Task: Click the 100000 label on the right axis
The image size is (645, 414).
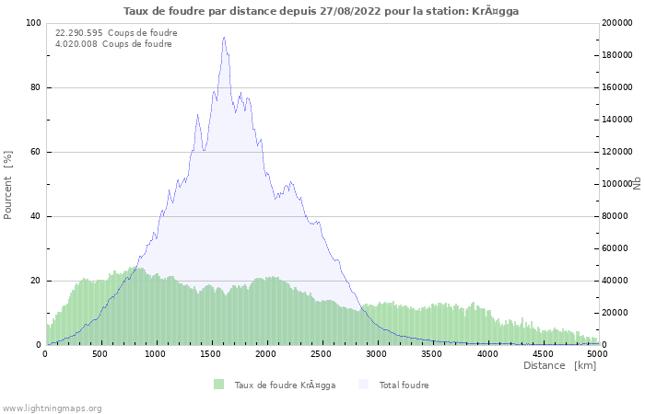Action: pyautogui.click(x=617, y=184)
